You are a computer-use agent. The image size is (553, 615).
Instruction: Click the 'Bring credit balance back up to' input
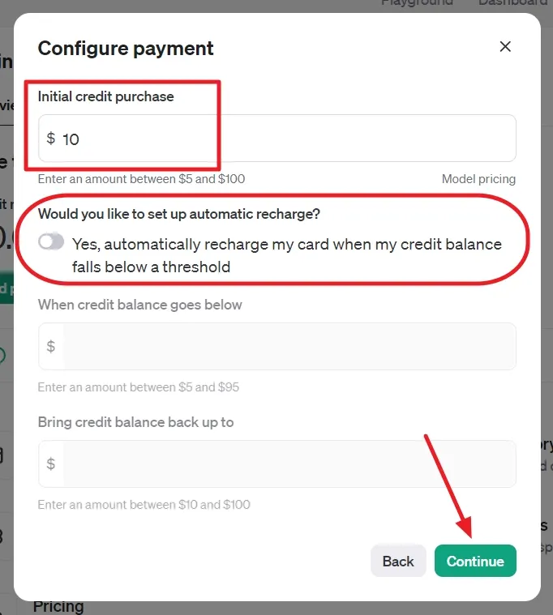pos(288,464)
